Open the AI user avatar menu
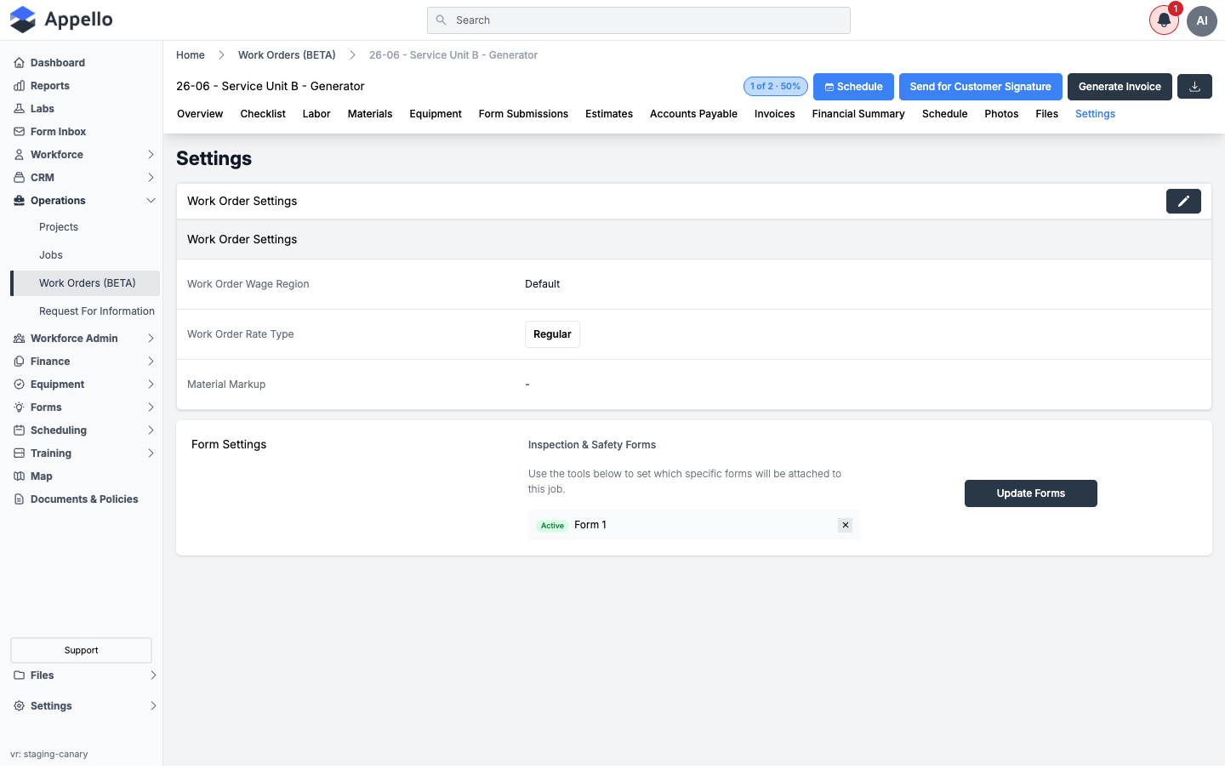This screenshot has width=1225, height=781. click(1202, 20)
